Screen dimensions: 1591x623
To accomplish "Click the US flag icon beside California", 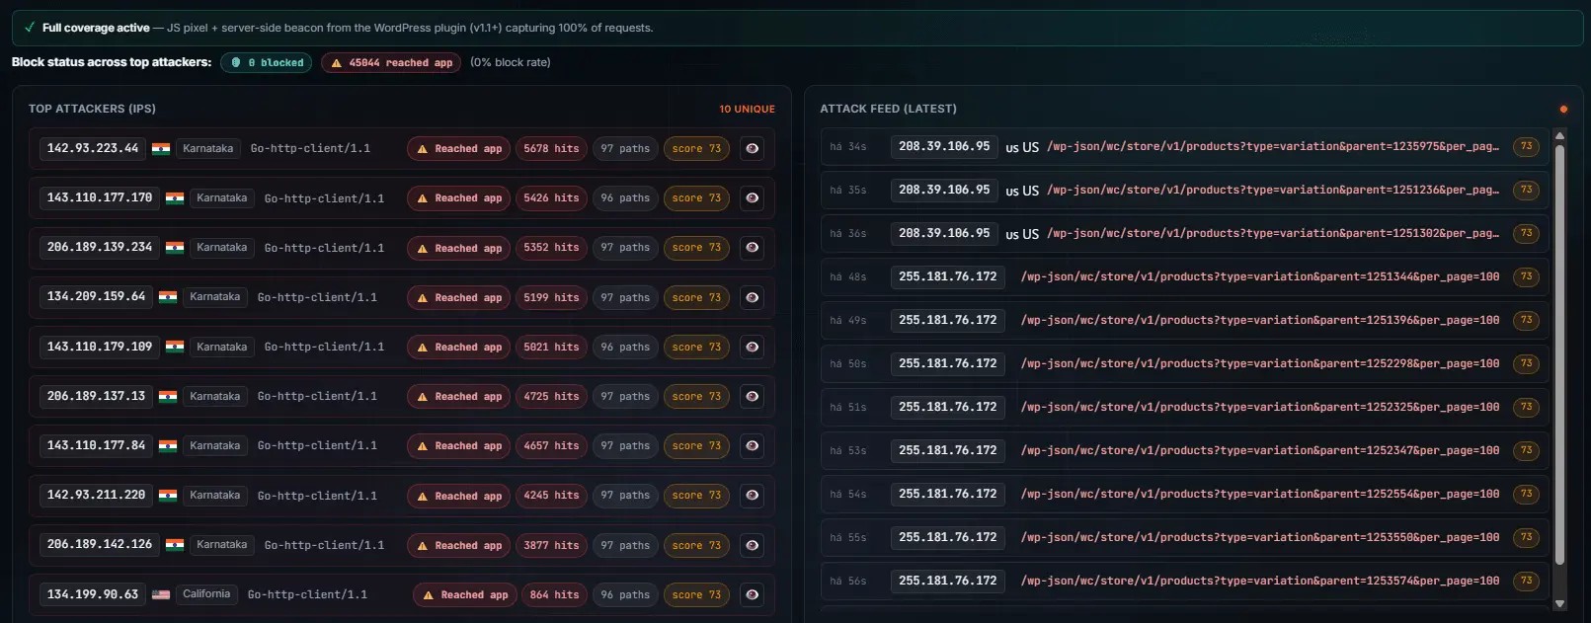I will pos(161,594).
